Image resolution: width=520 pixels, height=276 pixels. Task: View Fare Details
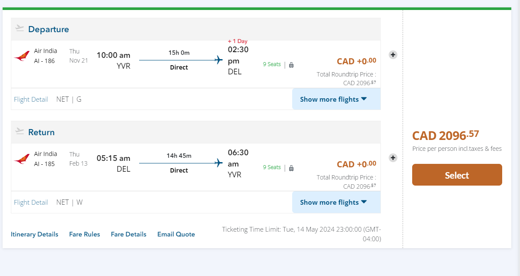(x=128, y=234)
